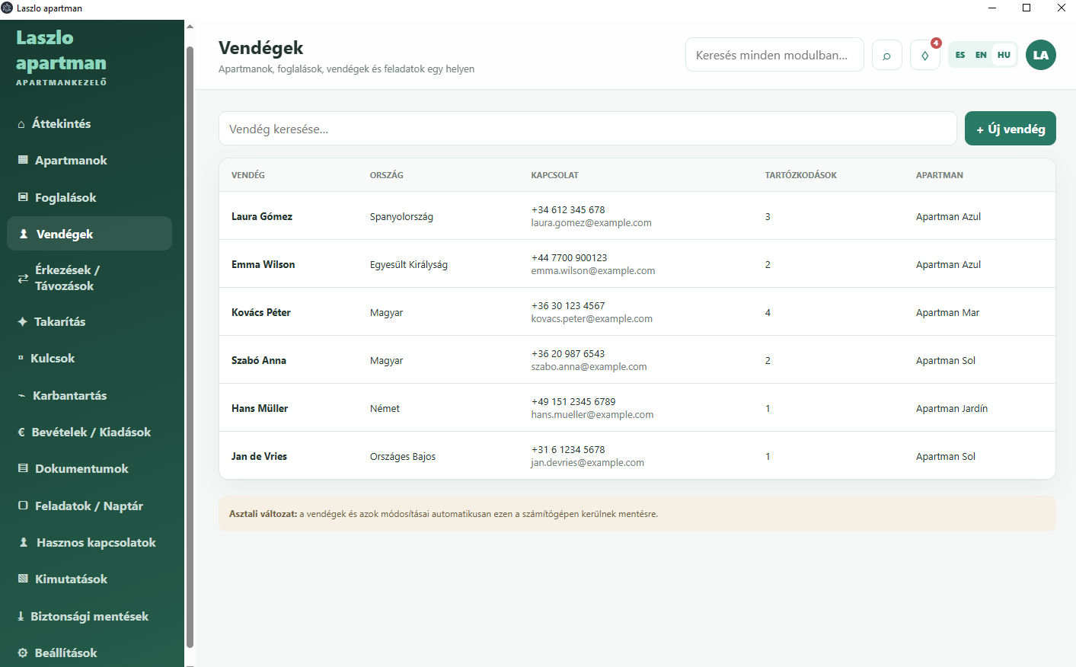This screenshot has height=667, width=1076.
Task: Open Foglalások label in the sidebar
Action: click(x=65, y=197)
